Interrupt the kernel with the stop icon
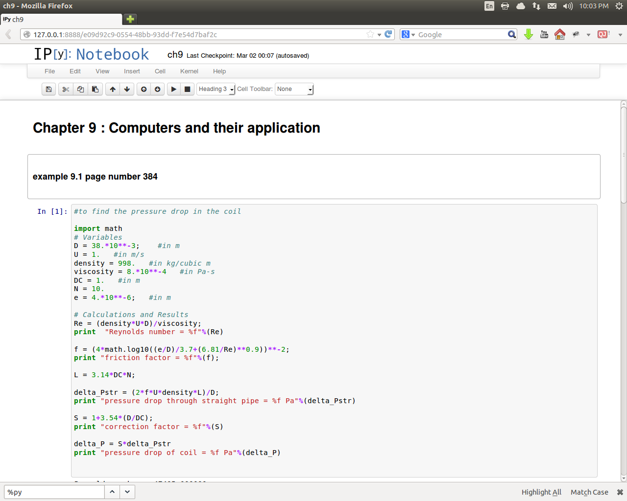 (x=187, y=89)
